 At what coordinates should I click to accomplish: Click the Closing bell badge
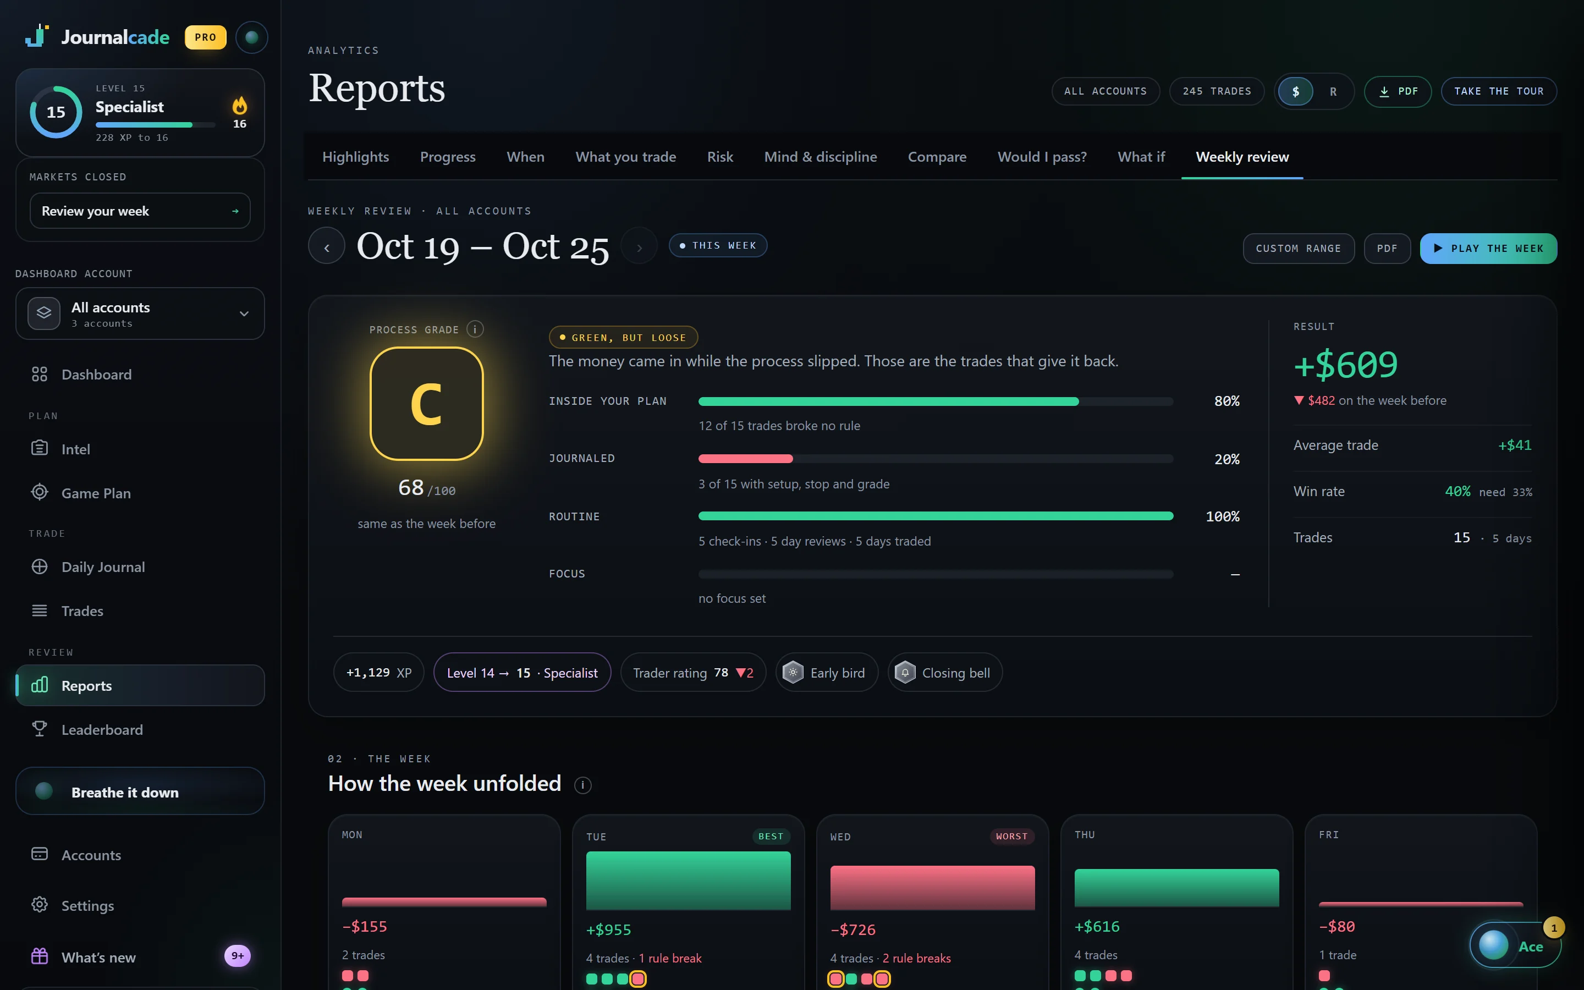click(944, 673)
